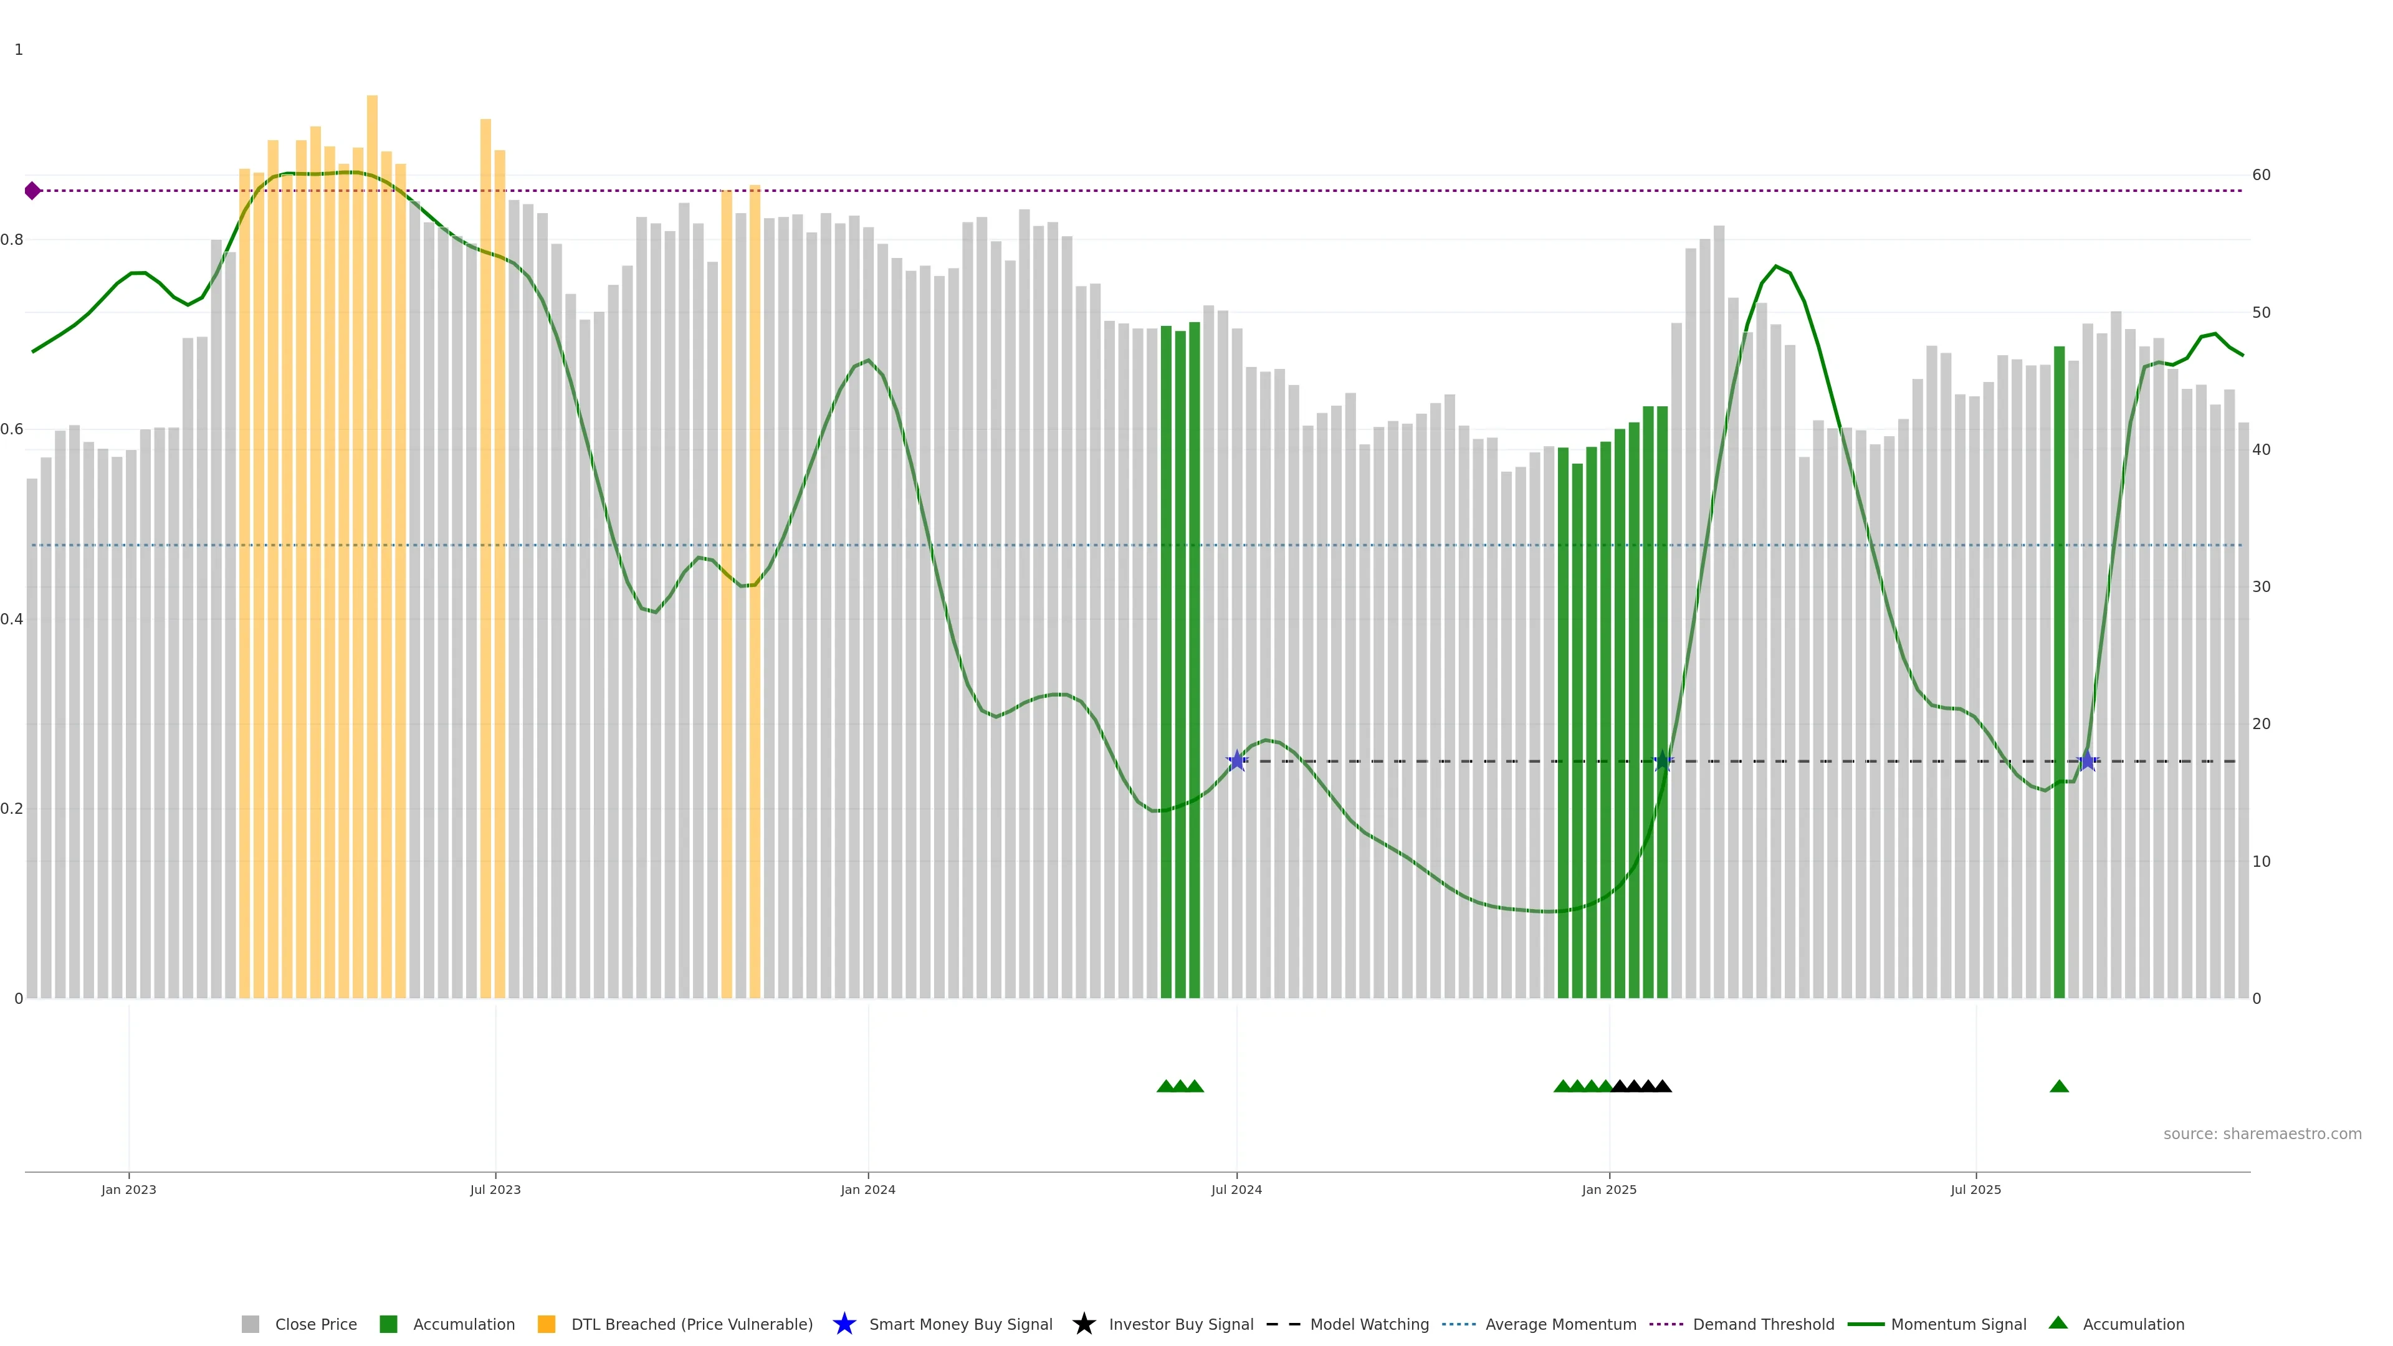Click the gray Close Price legend swatch
Viewport: 2393px width, 1346px height.
250,1324
